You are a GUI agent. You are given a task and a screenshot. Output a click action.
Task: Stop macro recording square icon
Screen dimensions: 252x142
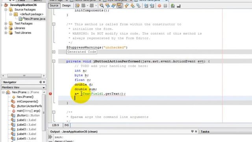point(165,6)
